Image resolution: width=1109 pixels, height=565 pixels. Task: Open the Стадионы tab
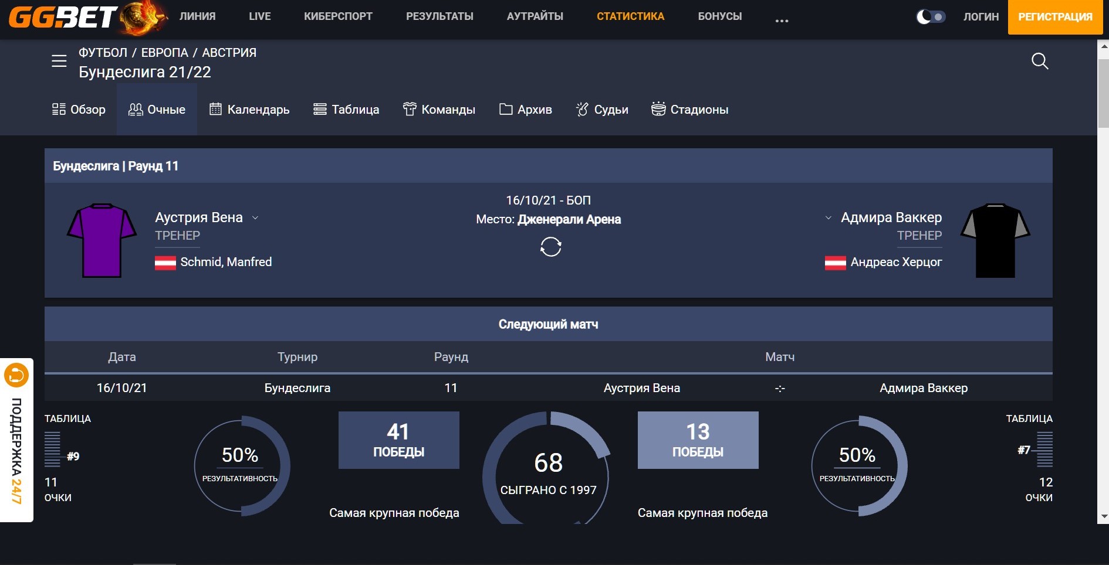tap(690, 110)
